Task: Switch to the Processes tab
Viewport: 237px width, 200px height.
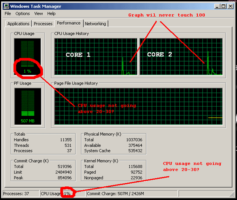Action: click(x=43, y=24)
